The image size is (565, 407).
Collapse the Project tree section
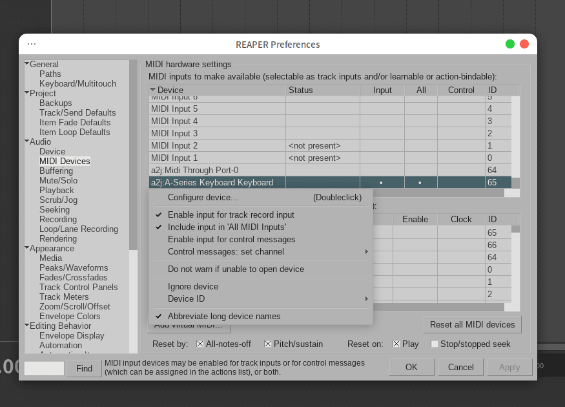[26, 92]
